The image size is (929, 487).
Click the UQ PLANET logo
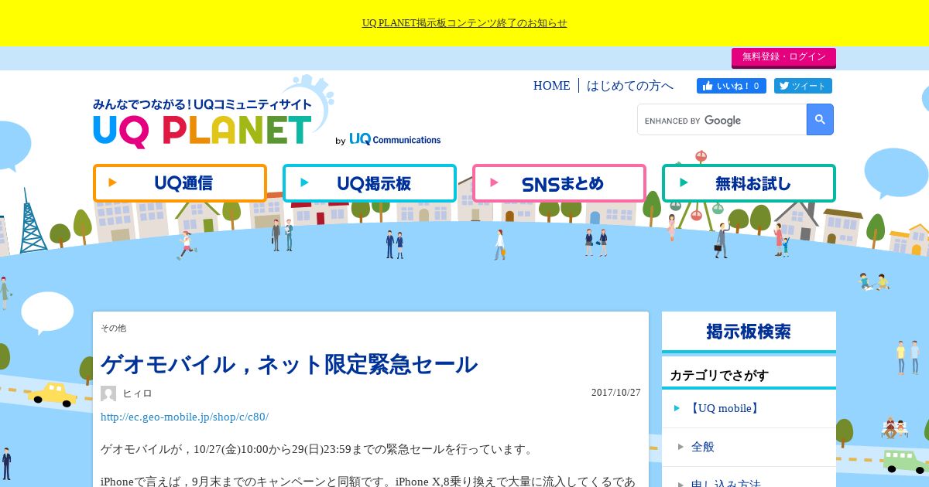pyautogui.click(x=203, y=122)
